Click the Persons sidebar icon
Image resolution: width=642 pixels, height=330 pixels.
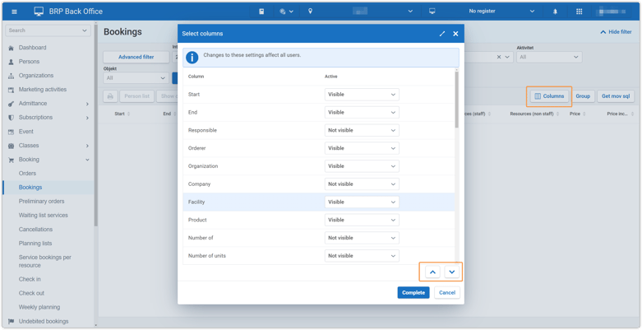point(11,62)
